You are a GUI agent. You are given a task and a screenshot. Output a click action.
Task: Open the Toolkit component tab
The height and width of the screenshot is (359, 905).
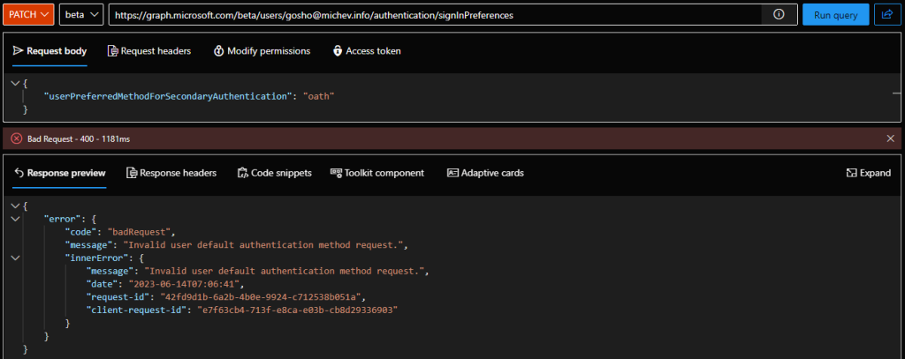376,173
